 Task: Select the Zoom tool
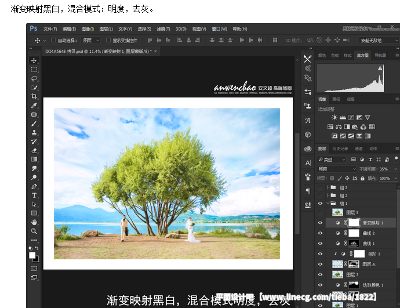(x=34, y=231)
